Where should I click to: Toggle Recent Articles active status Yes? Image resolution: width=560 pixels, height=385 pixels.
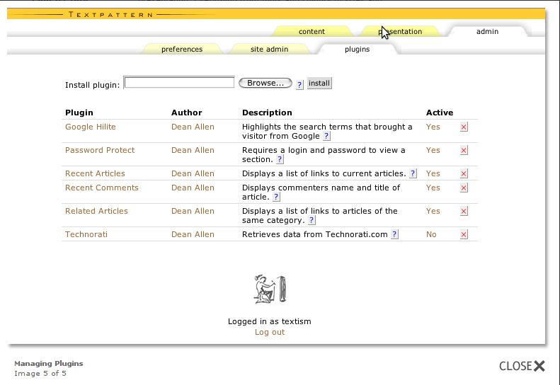point(433,173)
